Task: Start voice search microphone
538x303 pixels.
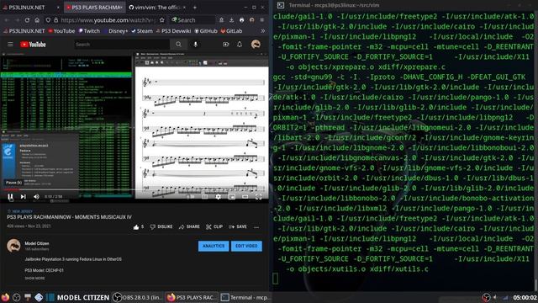Action: (x=195, y=45)
